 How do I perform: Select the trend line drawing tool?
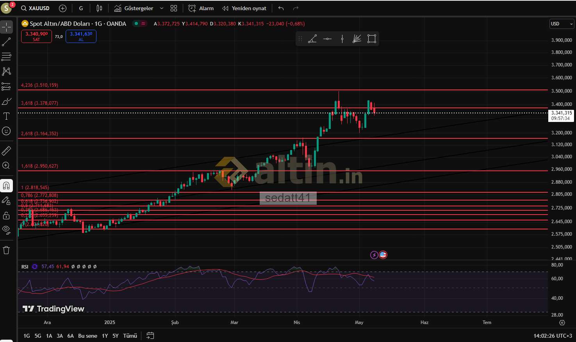[7, 42]
